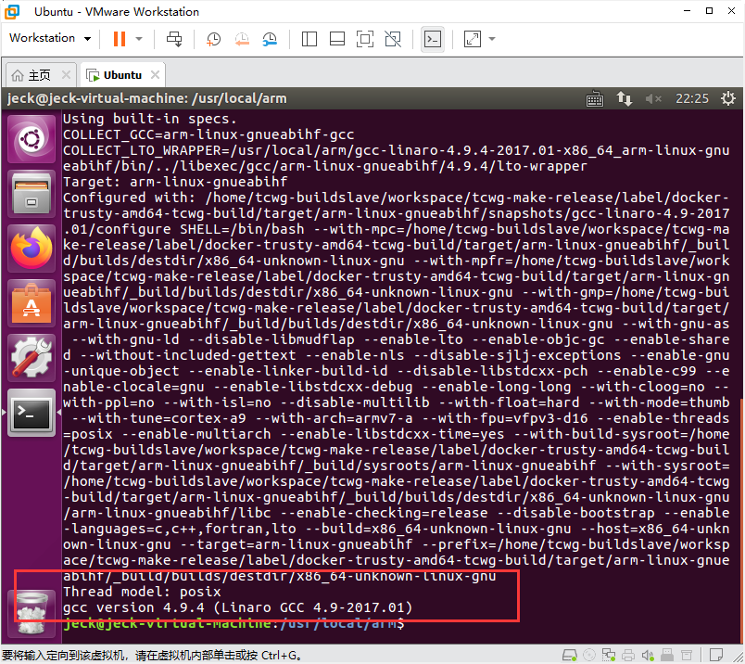Launch the Files manager from dock

point(32,194)
